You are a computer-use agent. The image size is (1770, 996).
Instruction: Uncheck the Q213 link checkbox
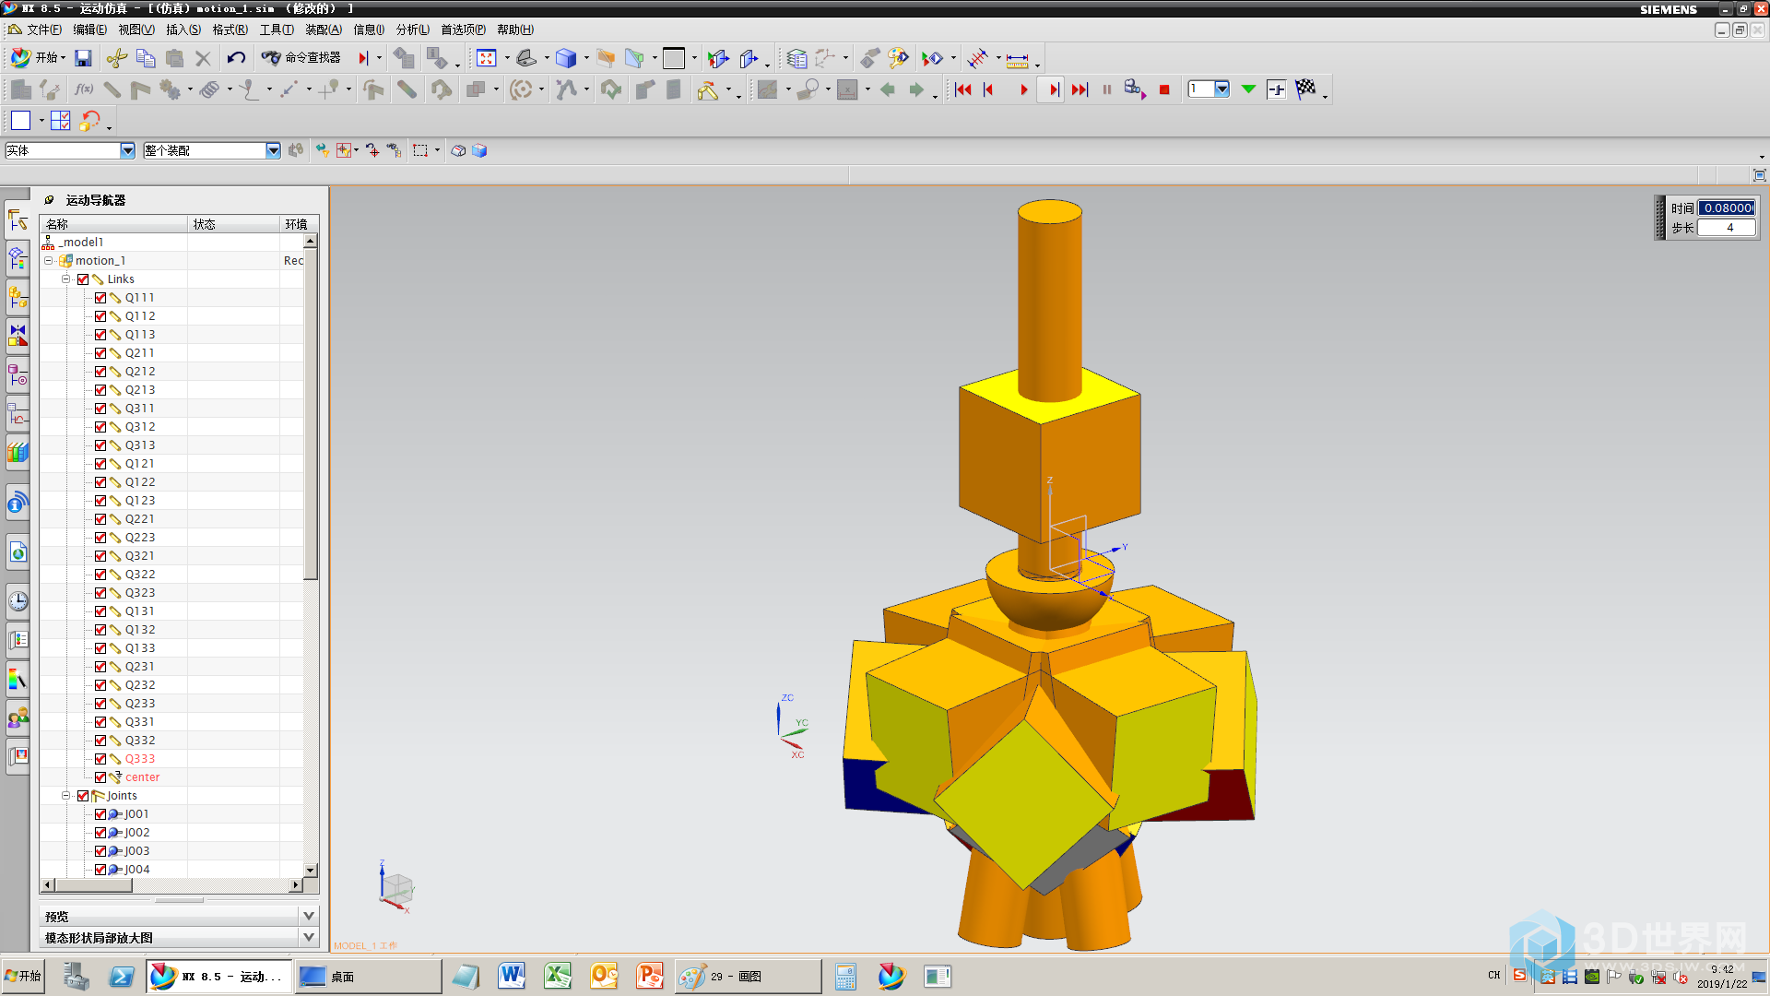[100, 390]
